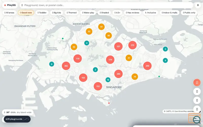Focus the playground, town, or postal code search
203x127 pixels.
pos(106,5)
